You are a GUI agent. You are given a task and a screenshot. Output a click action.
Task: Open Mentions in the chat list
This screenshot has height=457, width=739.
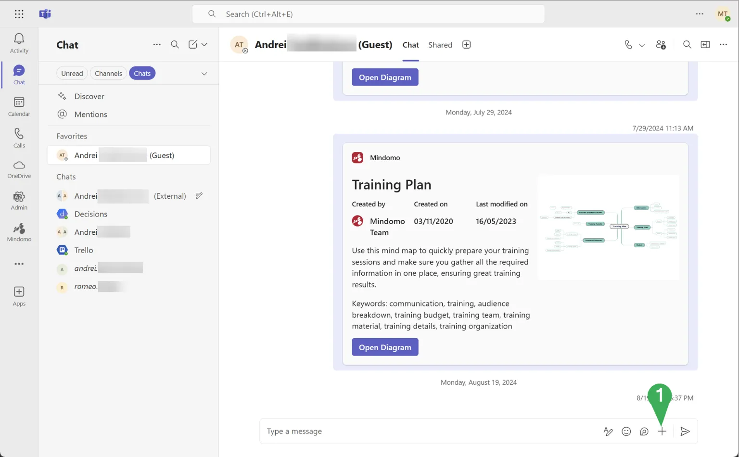click(x=90, y=114)
